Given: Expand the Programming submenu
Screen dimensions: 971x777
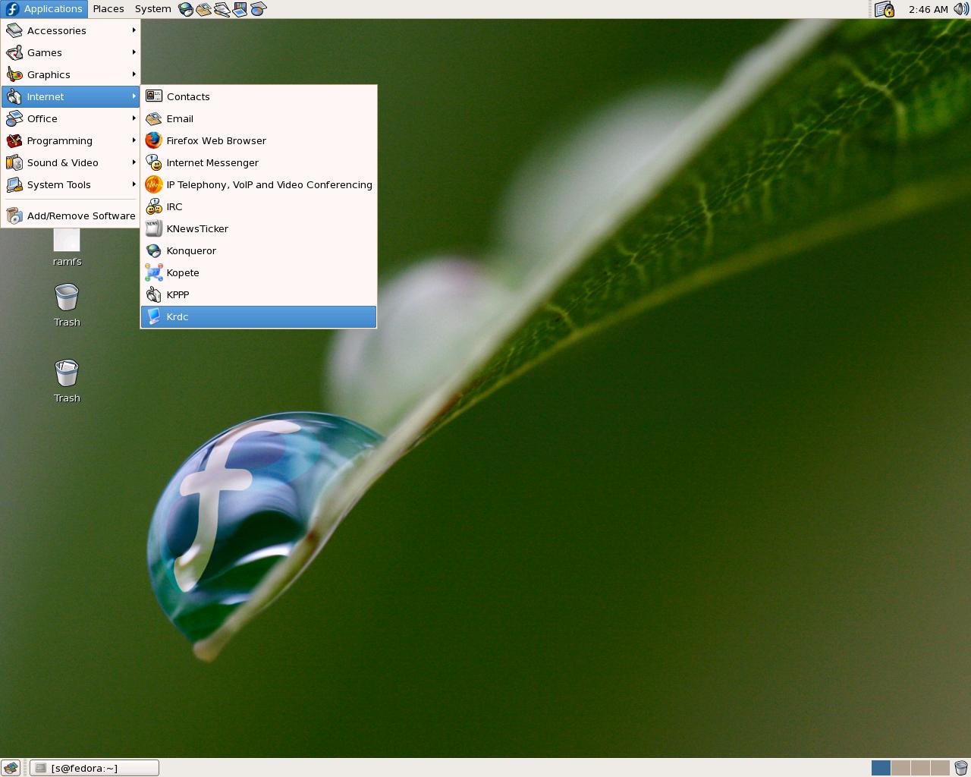Looking at the screenshot, I should click(71, 140).
